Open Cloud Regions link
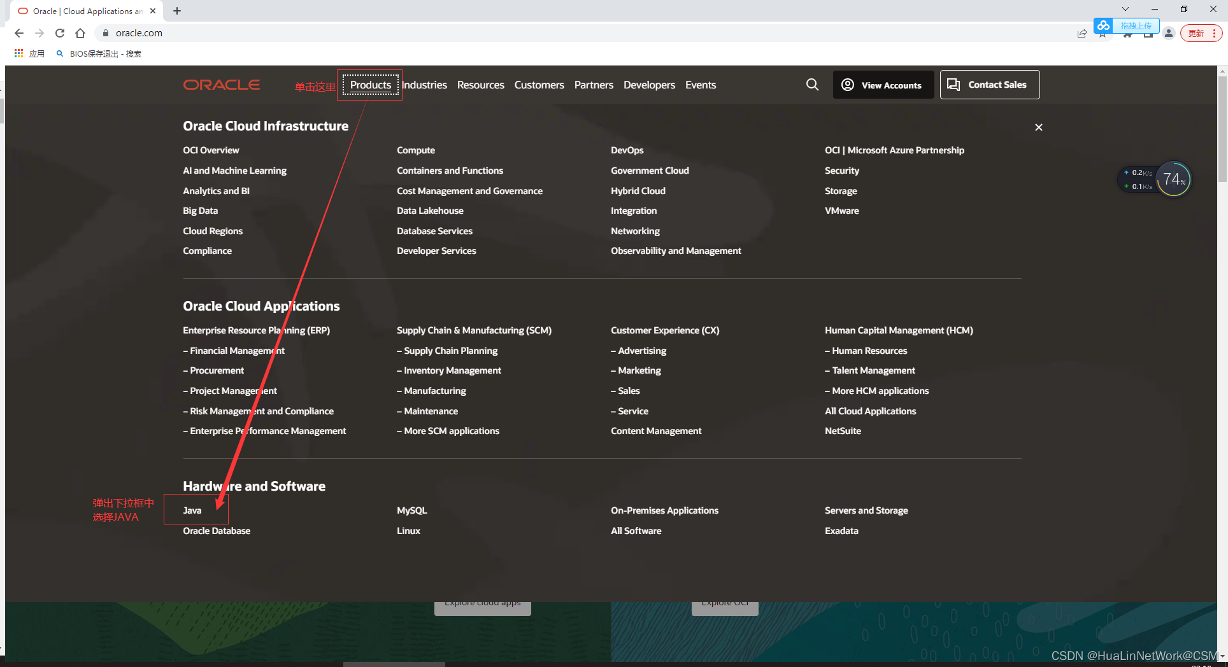 pyautogui.click(x=213, y=231)
